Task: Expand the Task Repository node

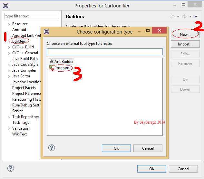Action: coord(9,117)
